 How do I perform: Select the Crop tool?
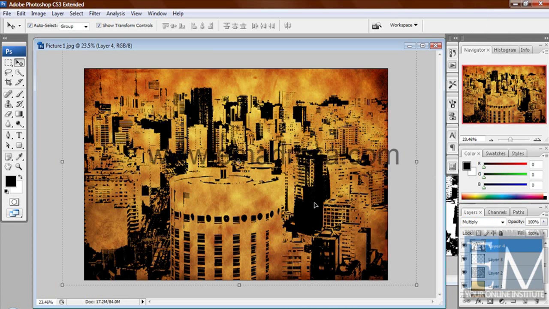8,82
